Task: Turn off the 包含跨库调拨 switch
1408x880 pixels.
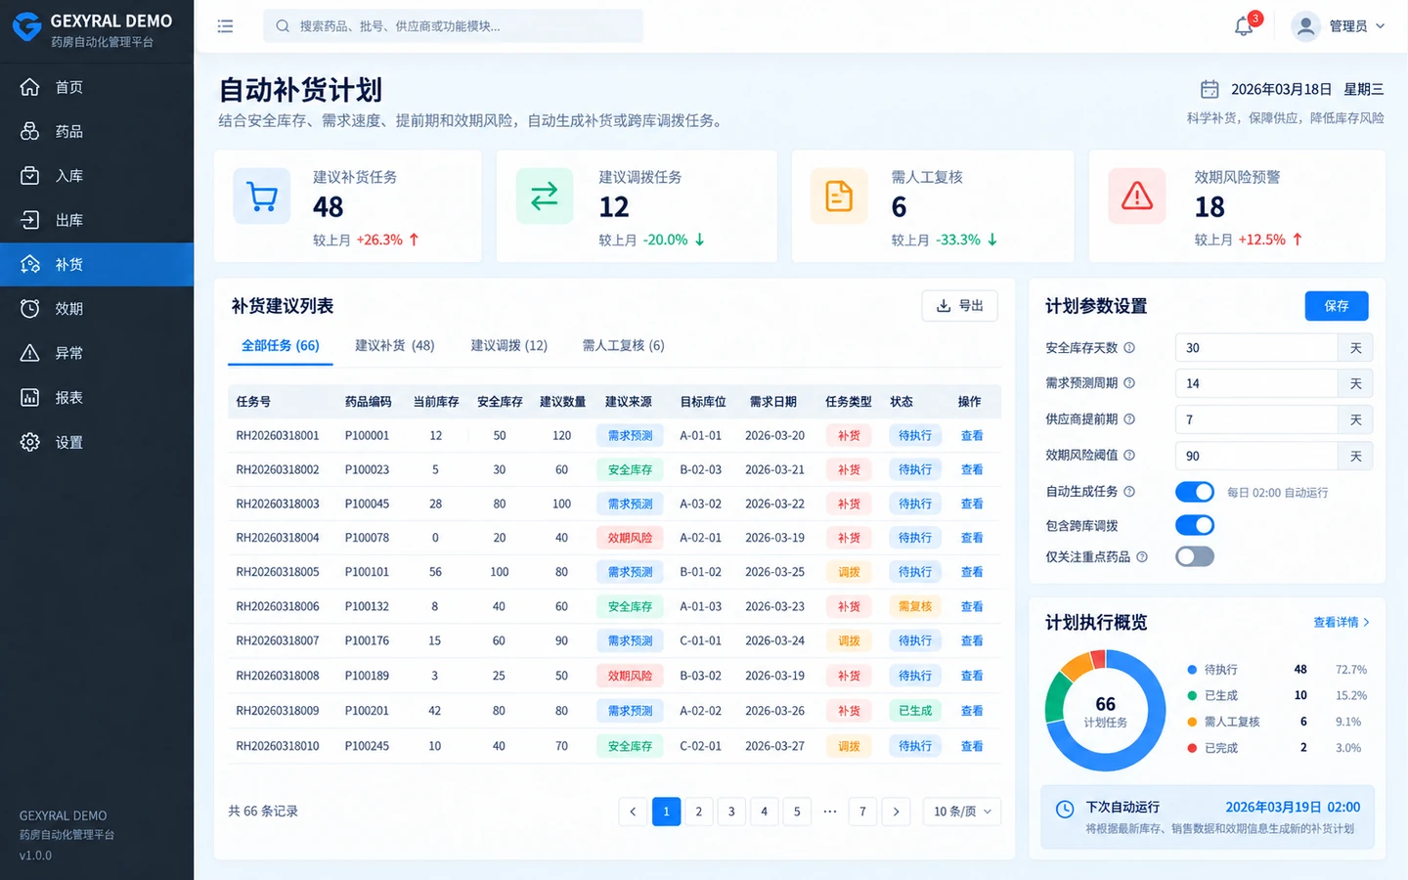Action: pyautogui.click(x=1195, y=525)
